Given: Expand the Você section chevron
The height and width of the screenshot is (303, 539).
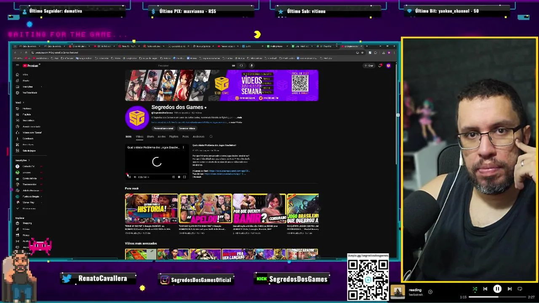Looking at the screenshot, I should click(x=23, y=103).
